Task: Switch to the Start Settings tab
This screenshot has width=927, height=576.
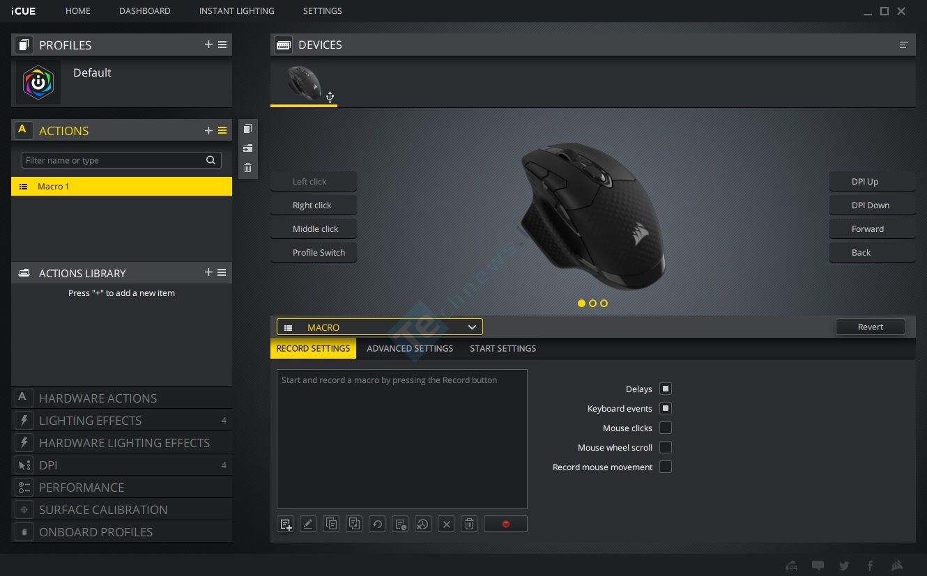Action: tap(503, 348)
